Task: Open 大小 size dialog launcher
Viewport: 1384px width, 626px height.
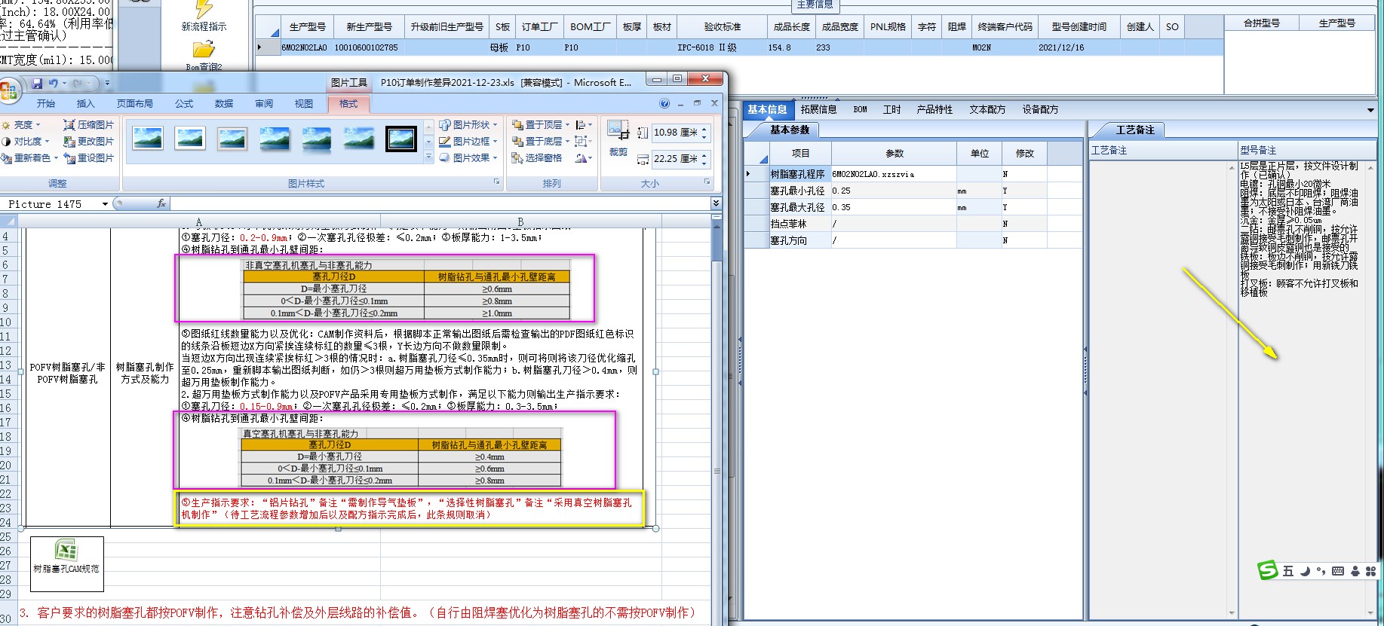Action: (x=707, y=182)
